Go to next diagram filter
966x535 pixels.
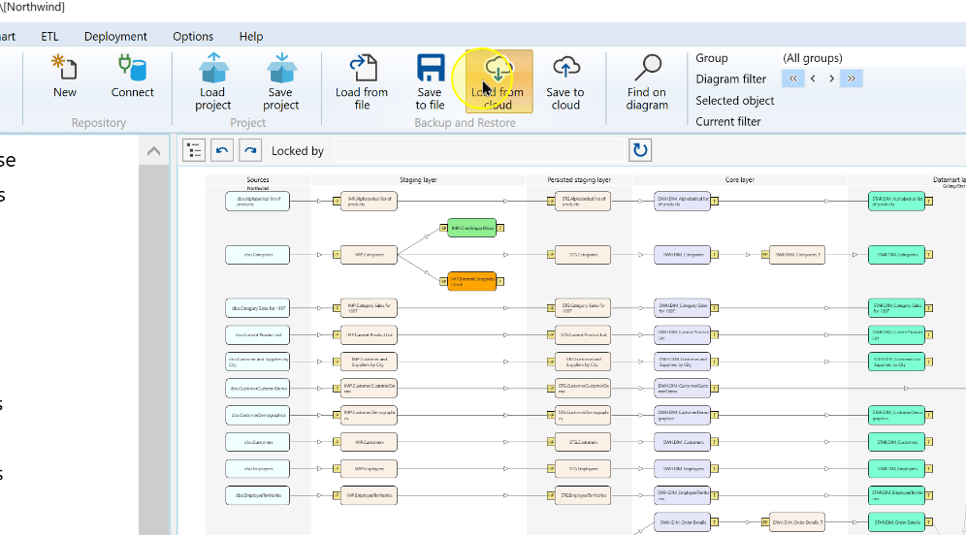832,79
